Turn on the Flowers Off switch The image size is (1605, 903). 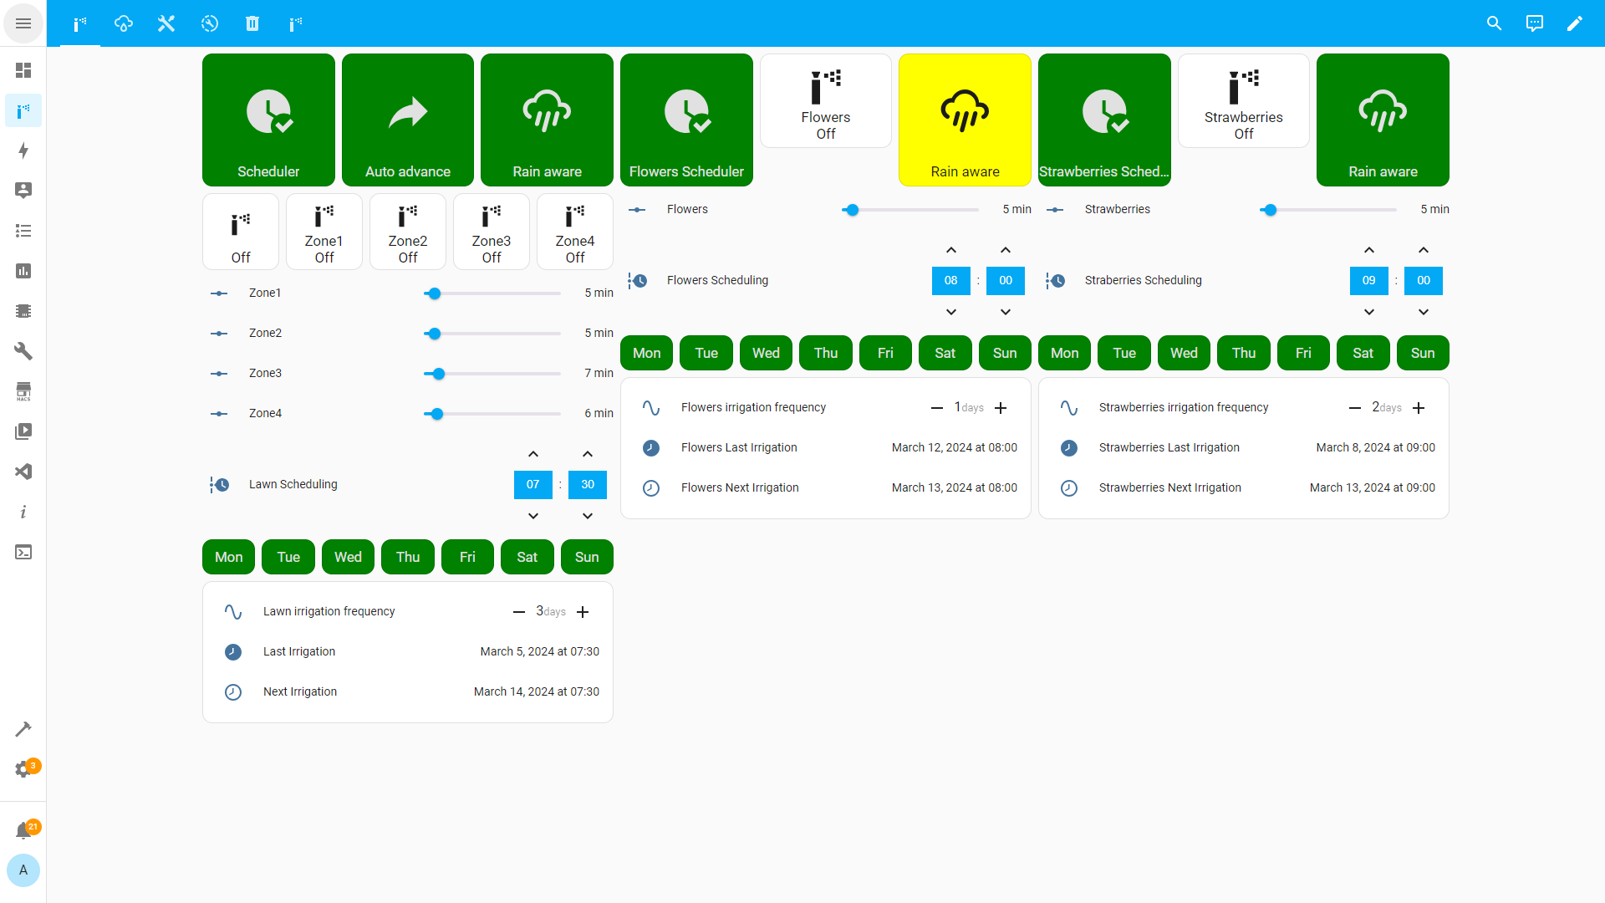[x=825, y=100]
